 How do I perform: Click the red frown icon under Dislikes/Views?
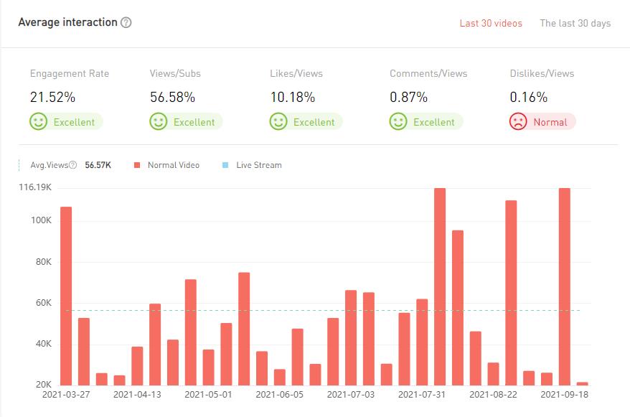[x=518, y=122]
